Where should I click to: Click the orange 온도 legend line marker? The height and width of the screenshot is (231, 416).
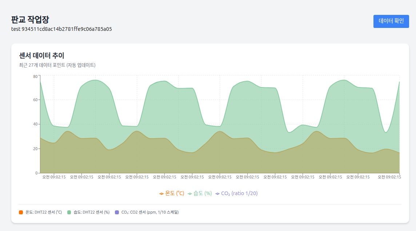161,194
